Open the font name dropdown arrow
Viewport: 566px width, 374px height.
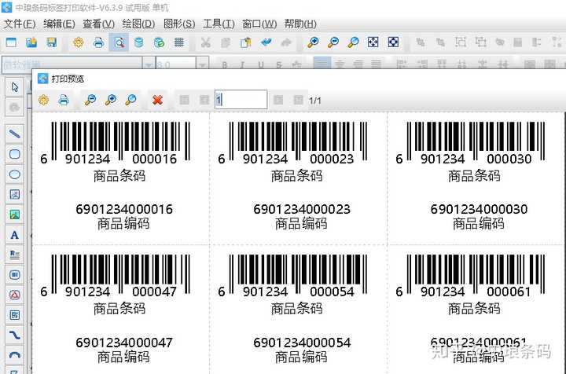(149, 64)
